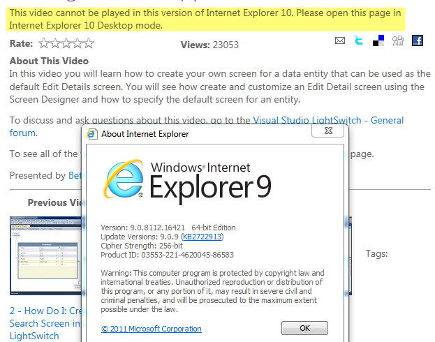
Task: Click the 'Views: 23053' count
Action: [209, 45]
